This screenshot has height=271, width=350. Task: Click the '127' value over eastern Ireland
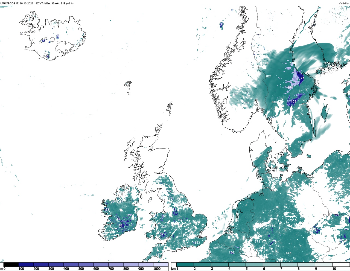pos(129,215)
